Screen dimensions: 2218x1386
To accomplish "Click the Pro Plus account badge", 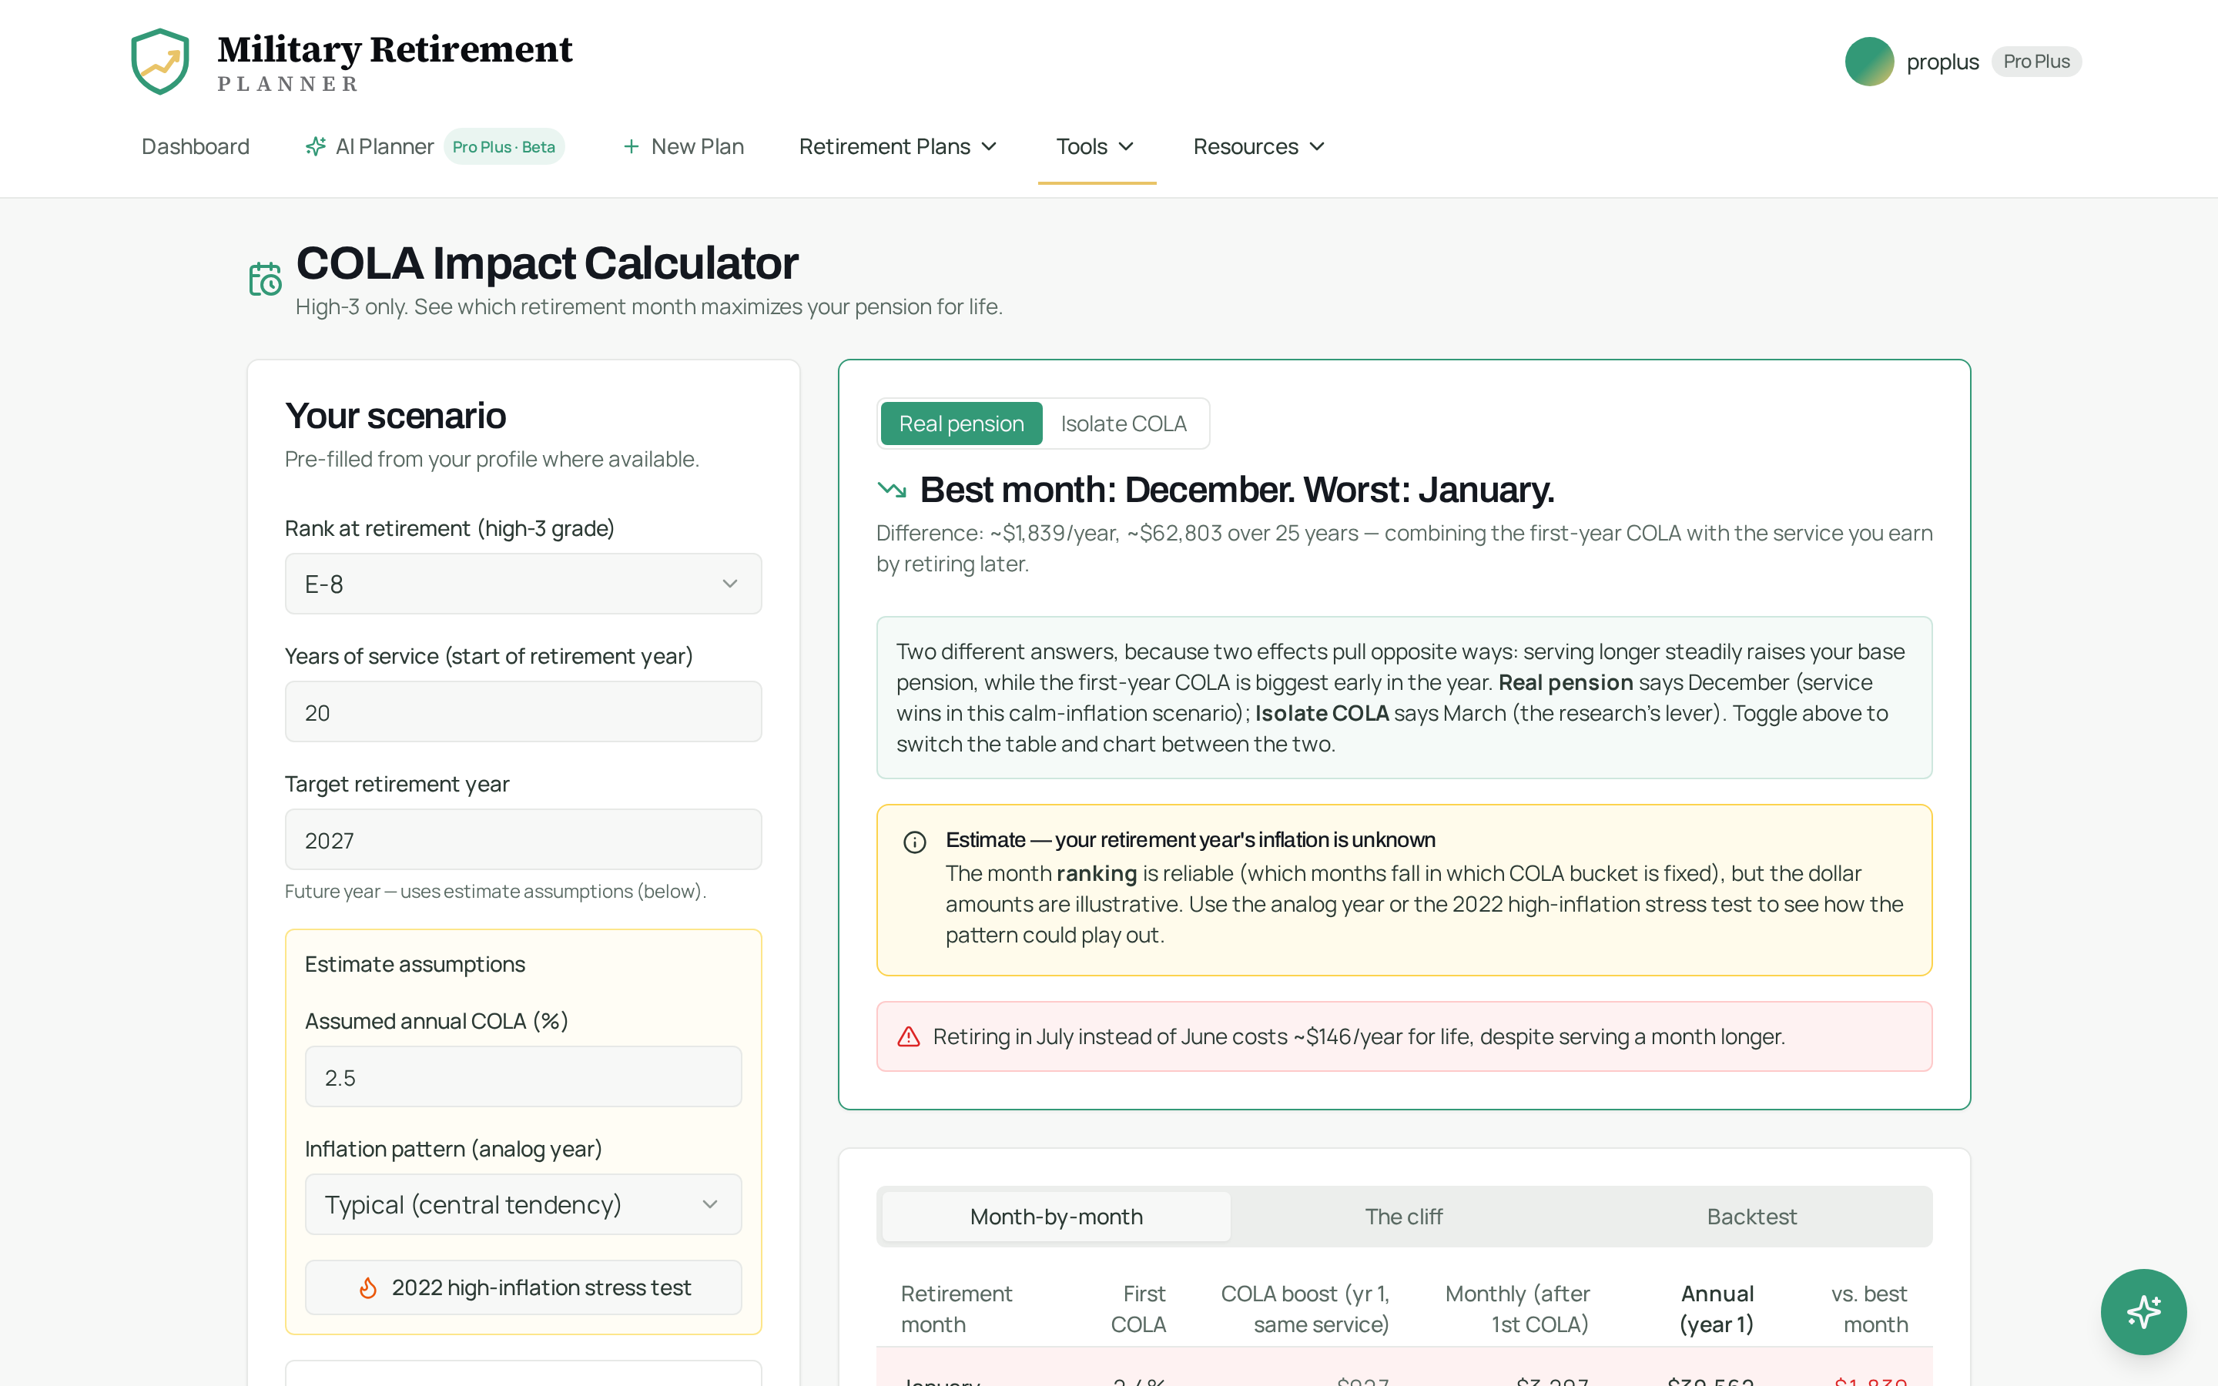I will coord(2035,62).
